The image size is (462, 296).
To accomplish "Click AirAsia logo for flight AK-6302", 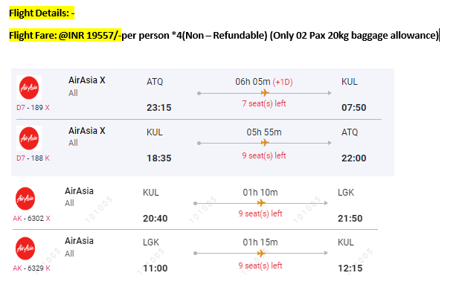I will (25, 199).
